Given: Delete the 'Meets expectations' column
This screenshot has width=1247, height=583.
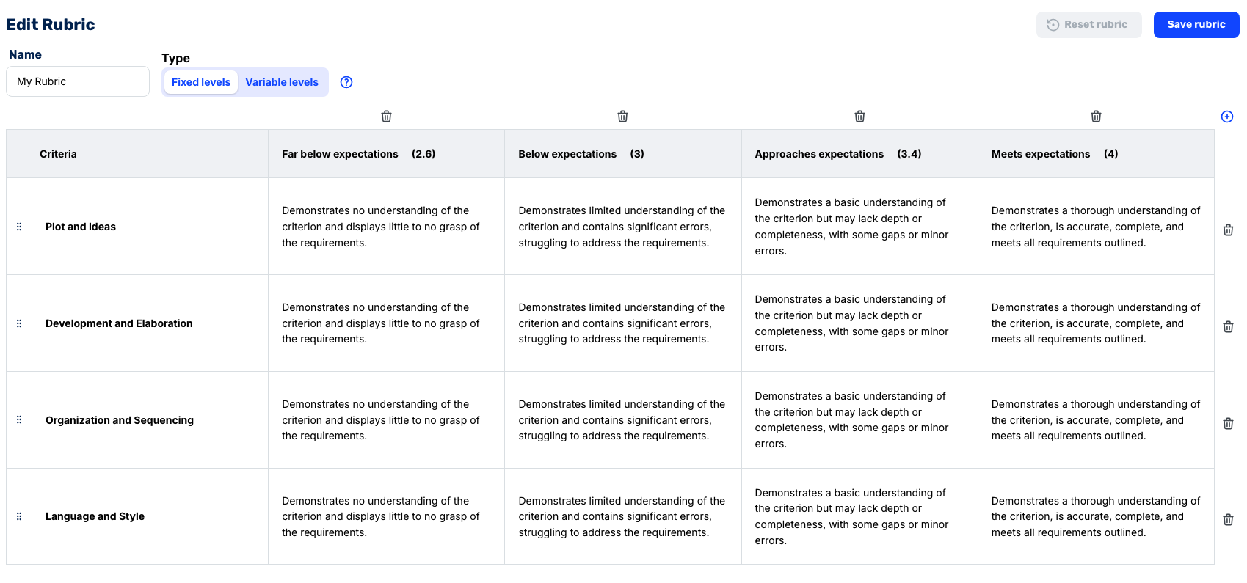Looking at the screenshot, I should tap(1096, 116).
